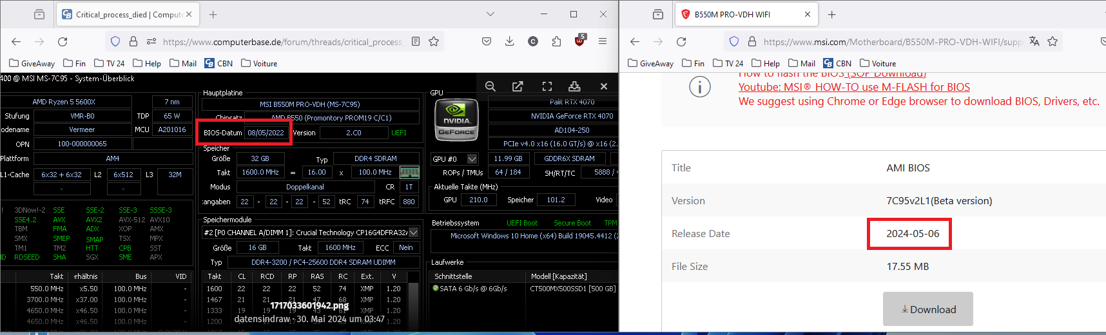Open a new tab in MSI window
This screenshot has width=1106, height=335.
pos(832,14)
